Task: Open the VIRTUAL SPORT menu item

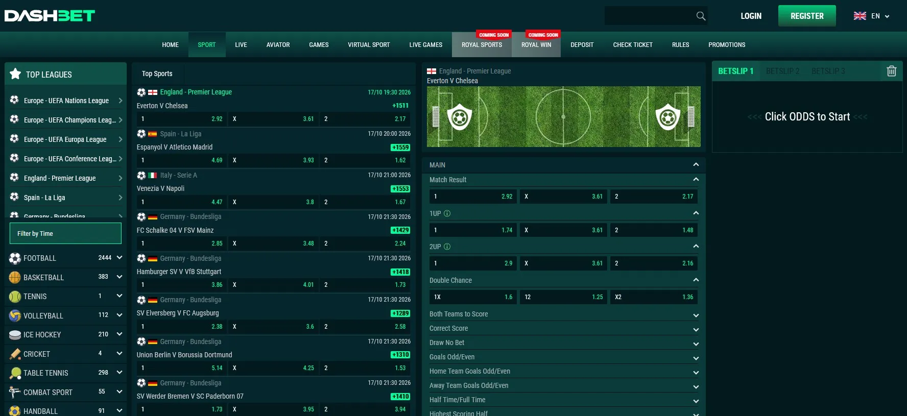Action: pos(369,45)
